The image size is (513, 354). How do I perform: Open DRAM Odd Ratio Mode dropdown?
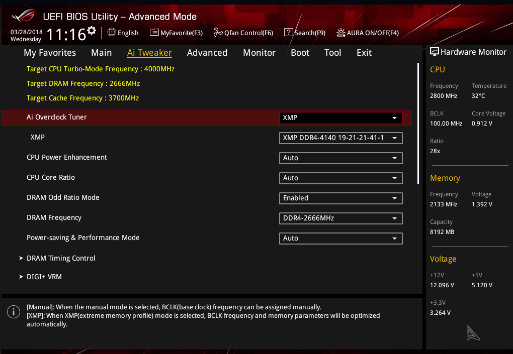(340, 198)
